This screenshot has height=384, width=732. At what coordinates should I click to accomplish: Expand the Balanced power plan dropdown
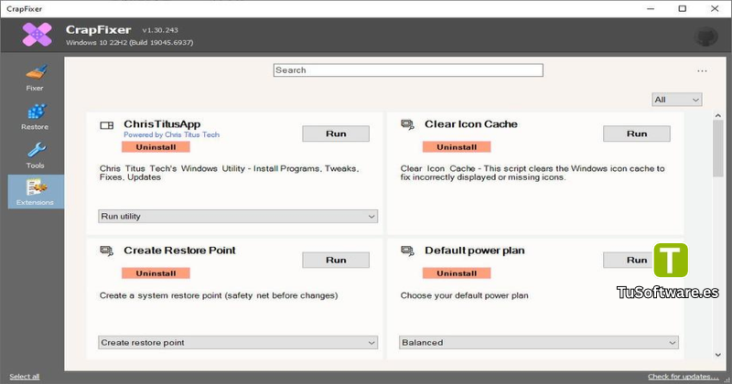(x=539, y=343)
